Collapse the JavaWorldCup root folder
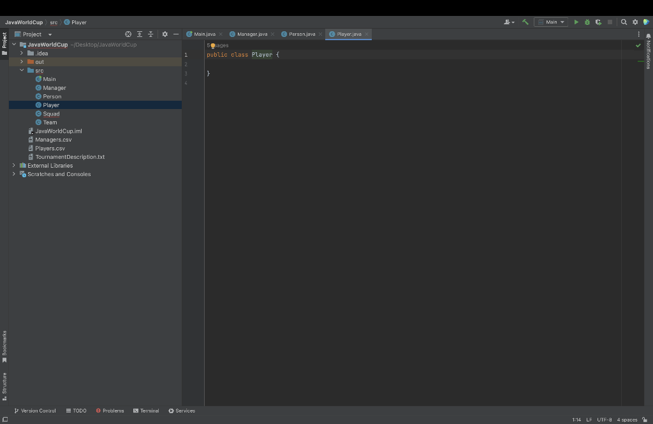 point(14,44)
